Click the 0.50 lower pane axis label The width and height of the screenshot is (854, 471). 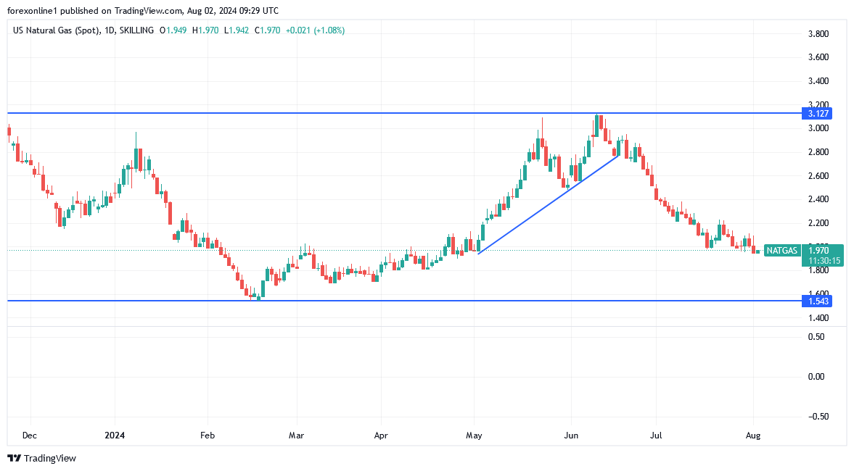point(816,337)
